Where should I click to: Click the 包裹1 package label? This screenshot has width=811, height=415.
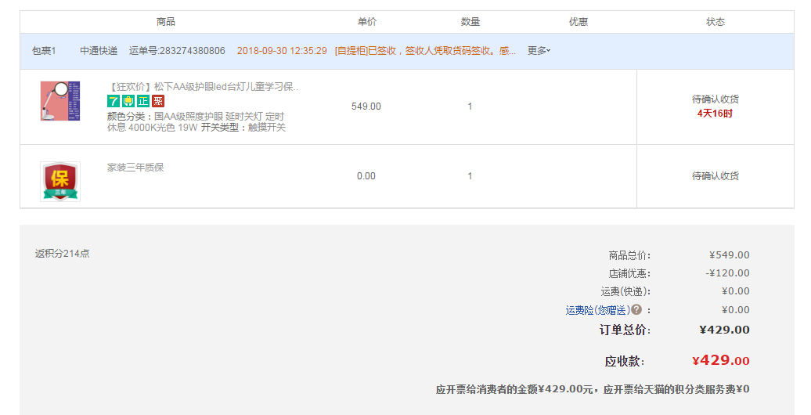coord(44,51)
